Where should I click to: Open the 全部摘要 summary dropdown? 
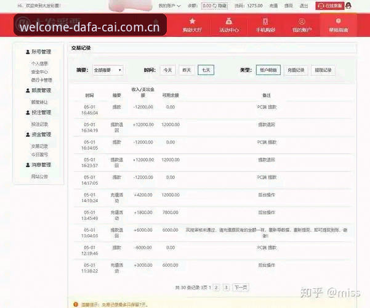pyautogui.click(x=108, y=70)
